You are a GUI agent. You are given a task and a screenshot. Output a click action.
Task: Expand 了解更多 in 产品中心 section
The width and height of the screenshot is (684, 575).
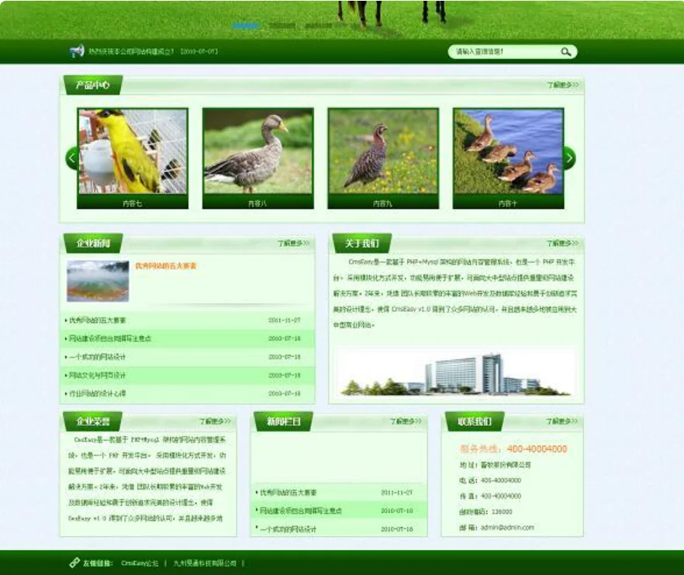pyautogui.click(x=563, y=85)
